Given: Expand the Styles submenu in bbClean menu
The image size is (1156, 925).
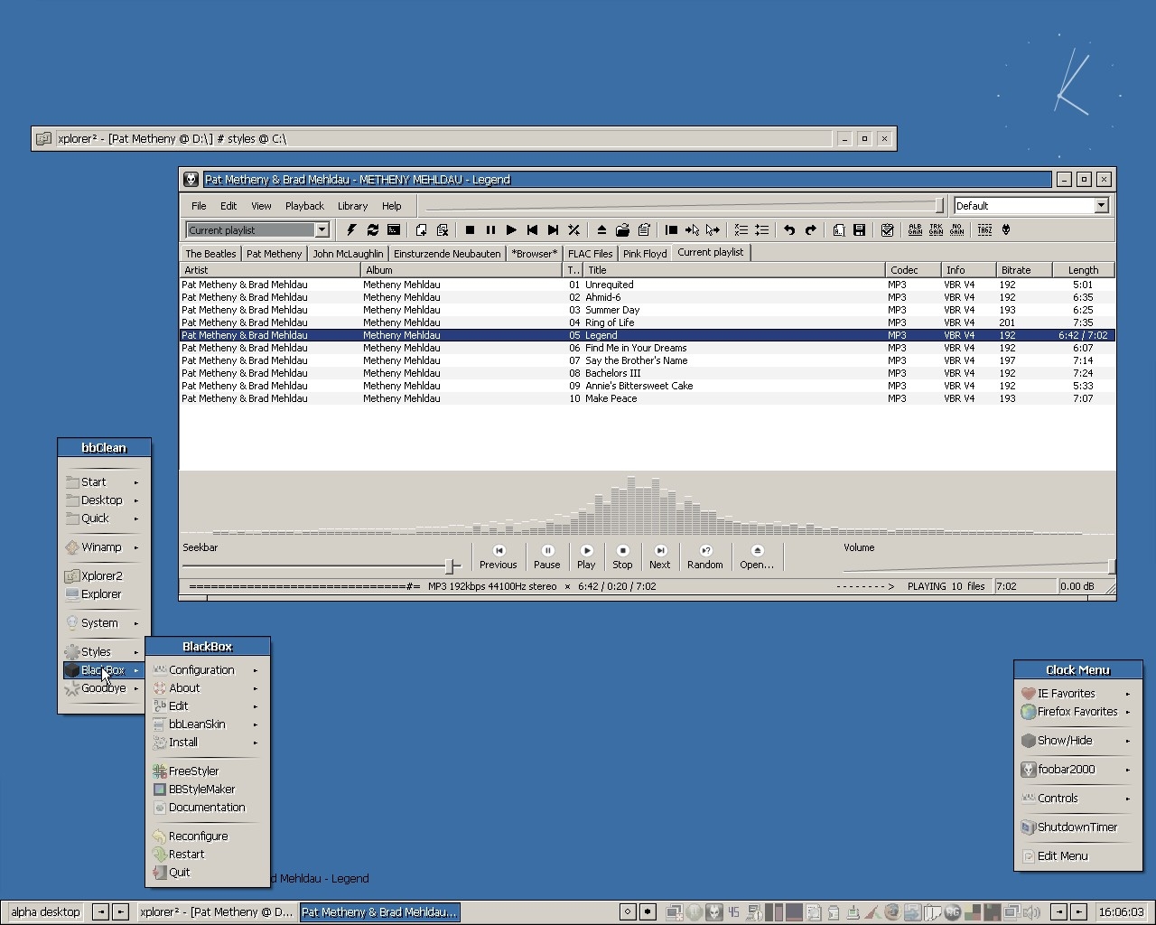Looking at the screenshot, I should pyautogui.click(x=100, y=652).
